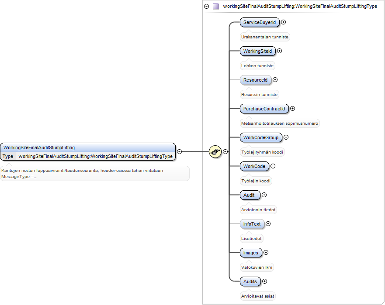Click the 'Työlajin koodi' annotation
Viewport: 385px width, 305px height.
[256, 181]
